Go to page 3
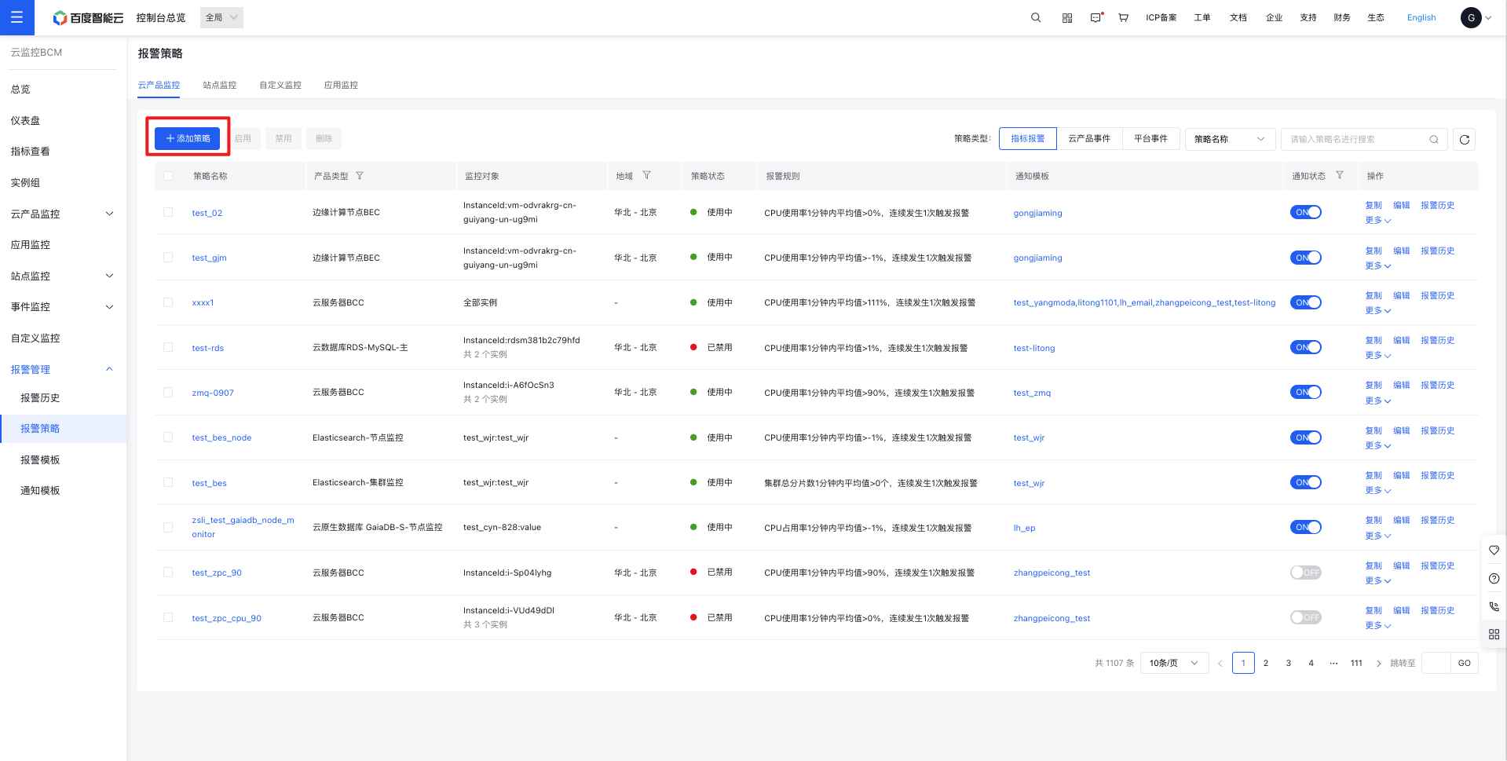 (x=1289, y=664)
